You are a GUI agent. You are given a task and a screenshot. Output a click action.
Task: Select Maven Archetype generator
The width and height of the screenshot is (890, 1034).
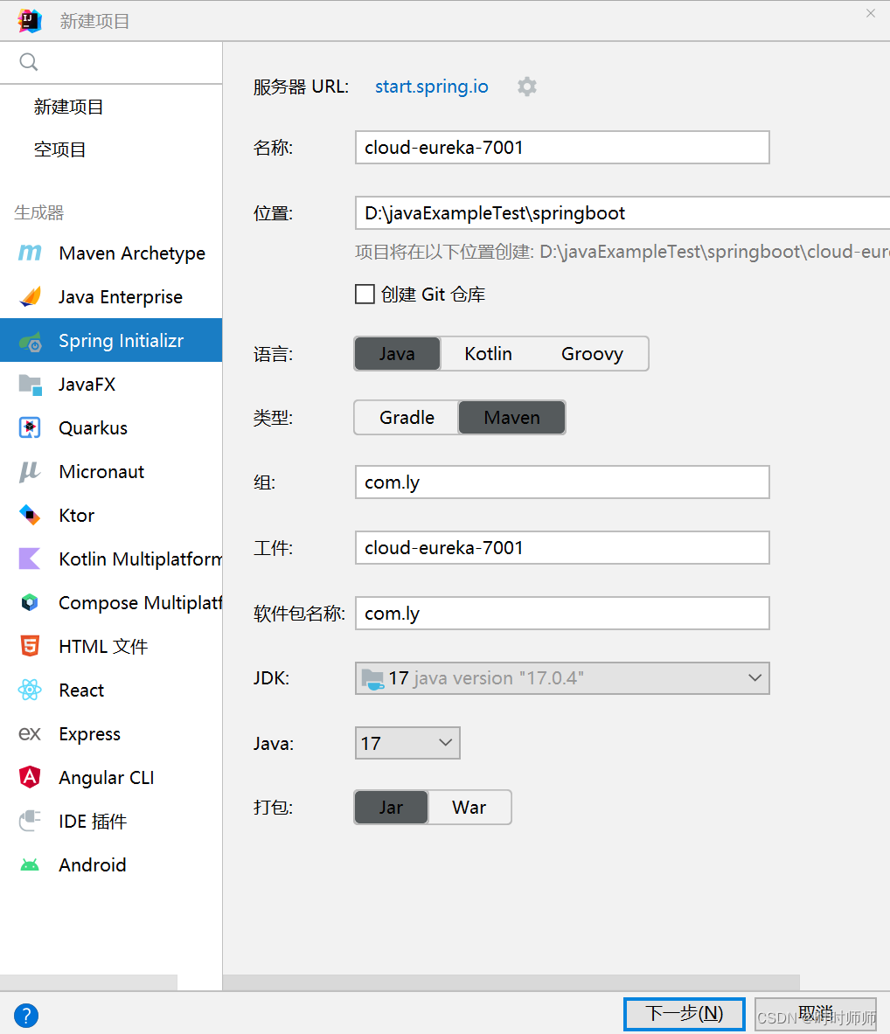click(x=111, y=253)
